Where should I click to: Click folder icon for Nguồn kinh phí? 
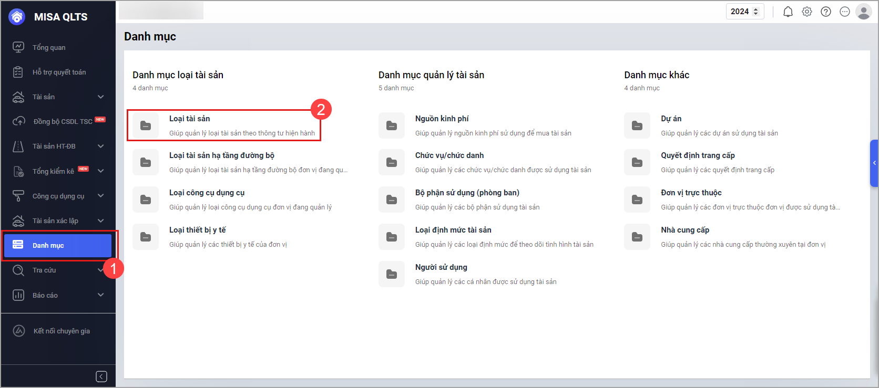click(x=392, y=125)
